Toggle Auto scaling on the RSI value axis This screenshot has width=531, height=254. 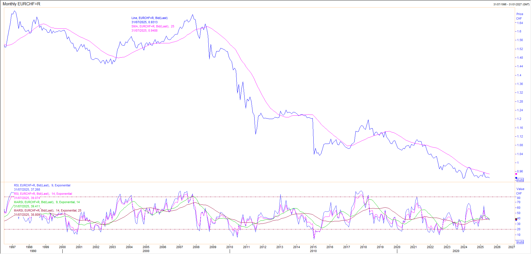click(x=520, y=242)
